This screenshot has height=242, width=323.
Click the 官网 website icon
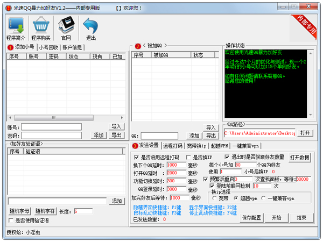[x=66, y=26]
